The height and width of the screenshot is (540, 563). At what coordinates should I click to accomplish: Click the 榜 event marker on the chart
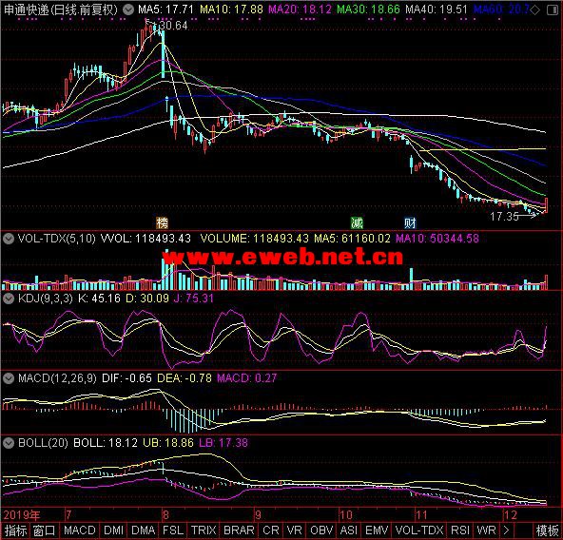162,223
